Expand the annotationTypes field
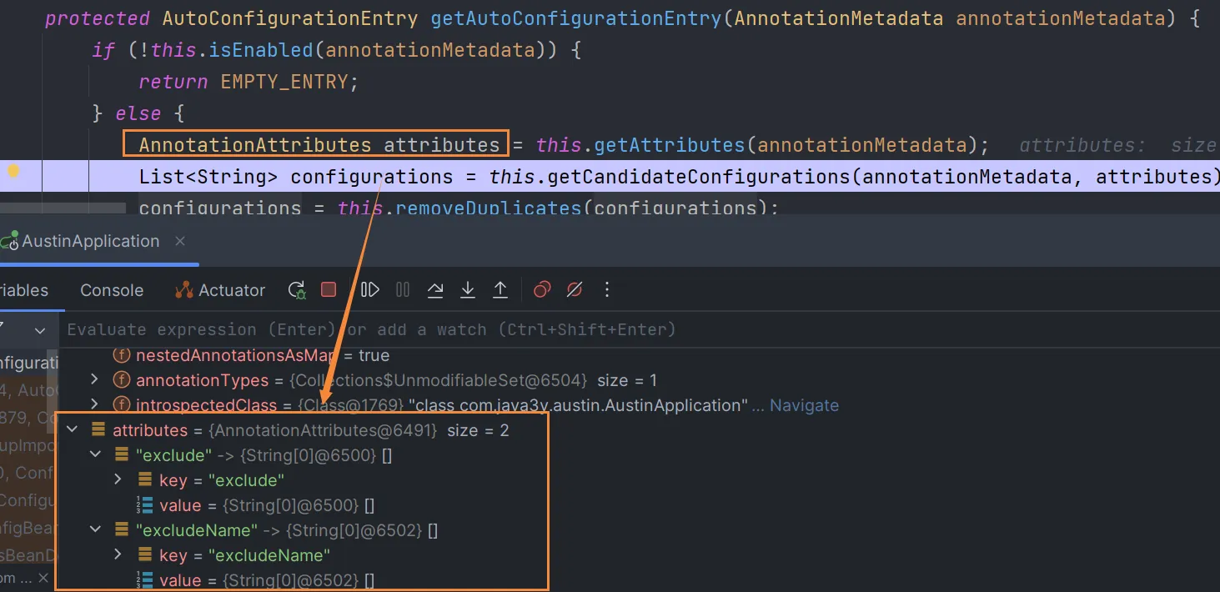 click(95, 380)
